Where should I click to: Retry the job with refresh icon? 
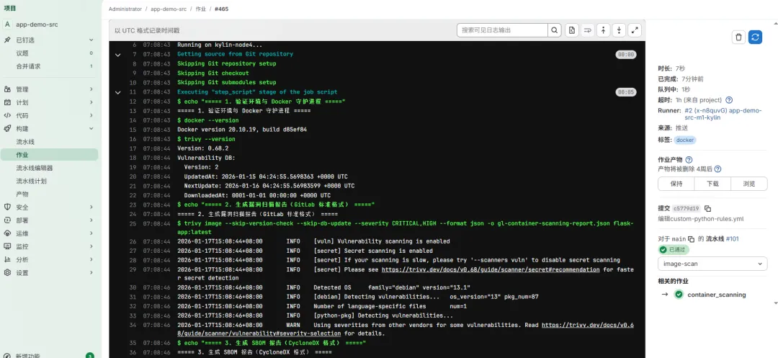point(755,37)
